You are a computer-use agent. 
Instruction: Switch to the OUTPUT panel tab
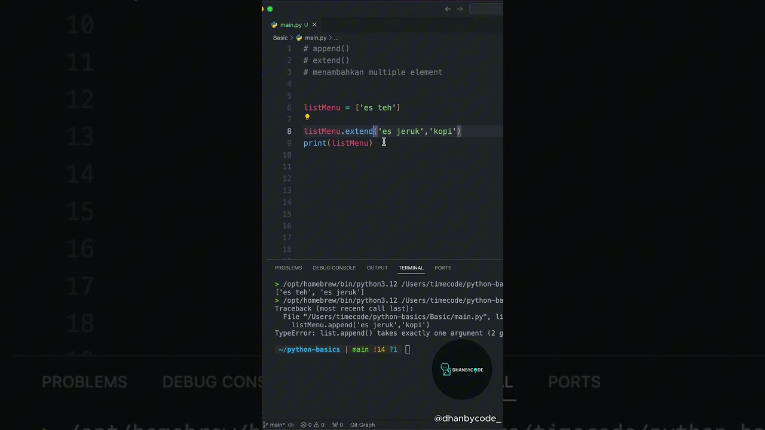click(377, 268)
